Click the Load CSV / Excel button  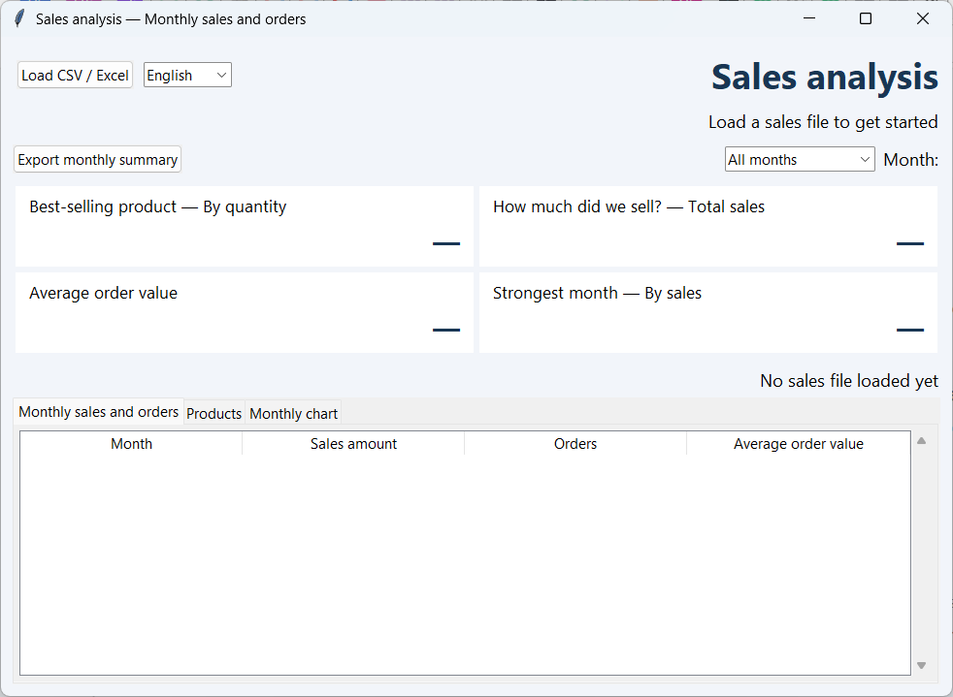click(x=76, y=76)
